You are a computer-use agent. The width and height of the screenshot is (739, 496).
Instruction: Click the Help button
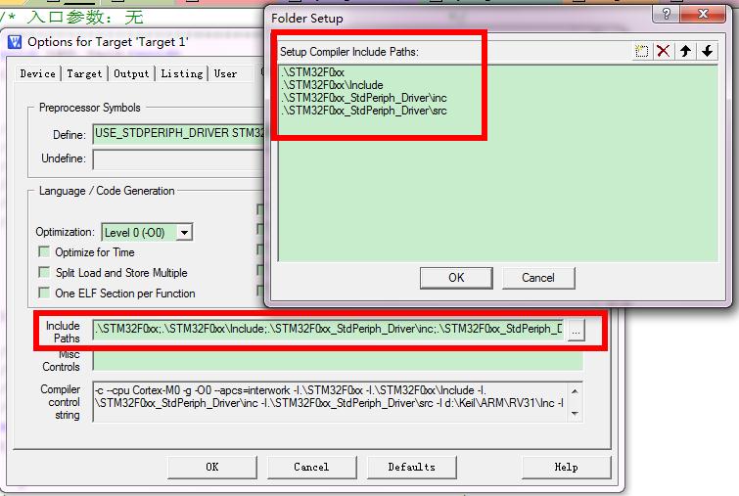click(566, 467)
